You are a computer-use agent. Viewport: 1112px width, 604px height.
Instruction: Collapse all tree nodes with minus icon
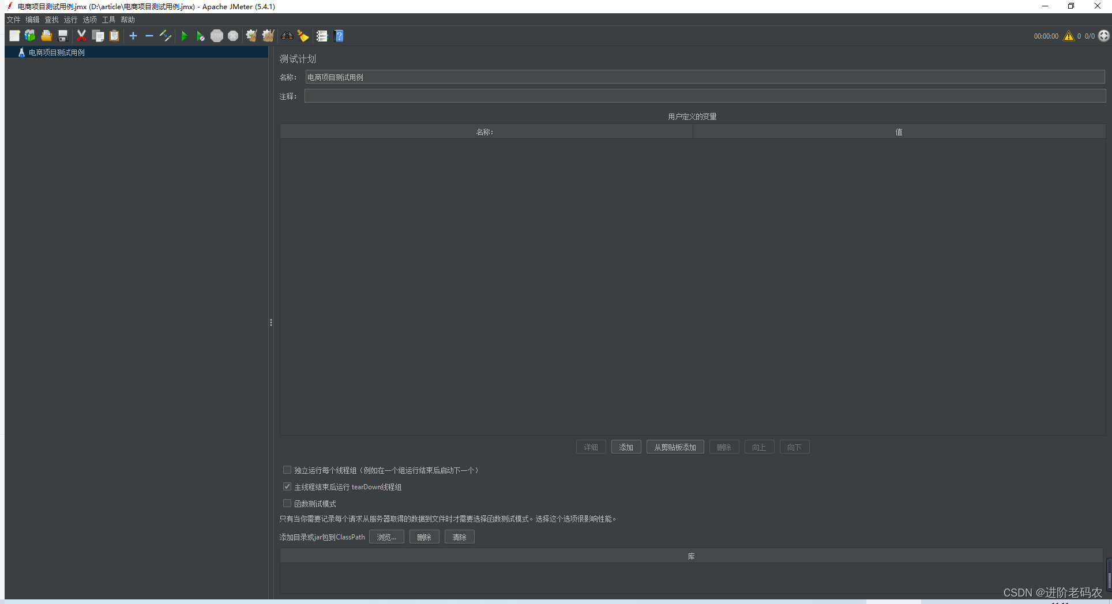pyautogui.click(x=149, y=35)
